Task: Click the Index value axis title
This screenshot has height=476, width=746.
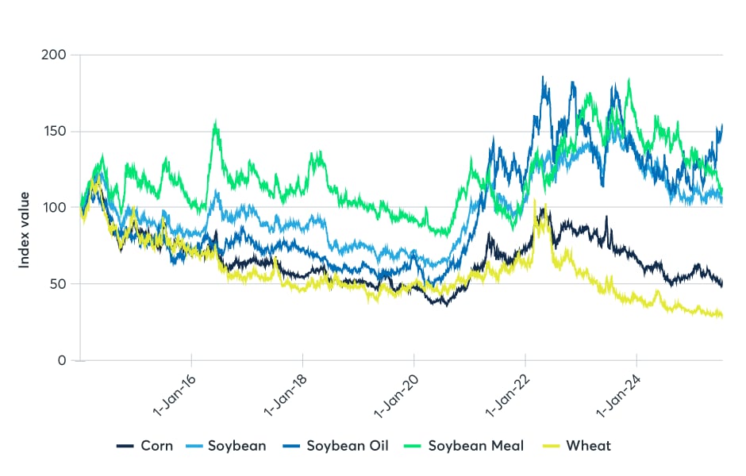Action: click(x=25, y=229)
